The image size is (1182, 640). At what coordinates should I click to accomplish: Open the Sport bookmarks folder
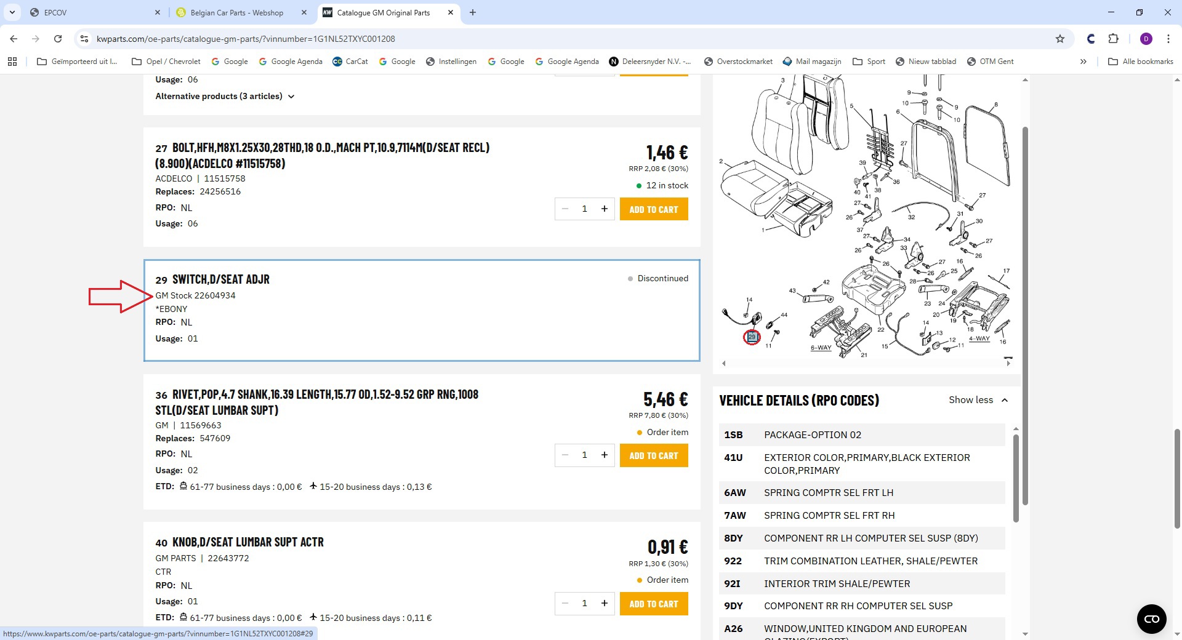(869, 62)
